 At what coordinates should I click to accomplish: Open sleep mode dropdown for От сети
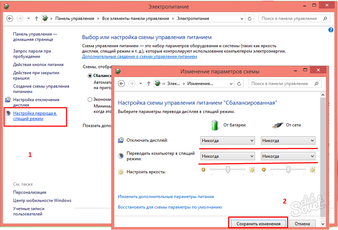click(288, 156)
